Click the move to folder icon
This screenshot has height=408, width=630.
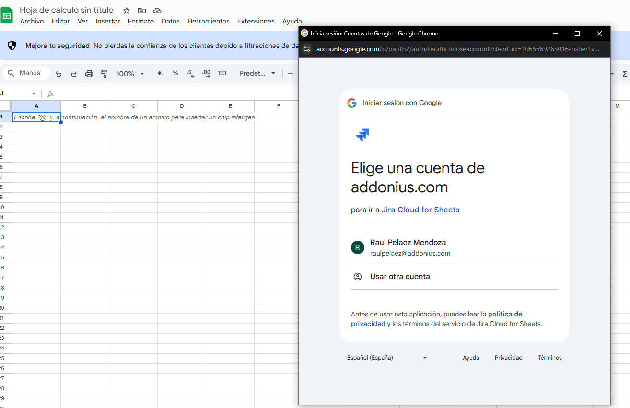142,11
